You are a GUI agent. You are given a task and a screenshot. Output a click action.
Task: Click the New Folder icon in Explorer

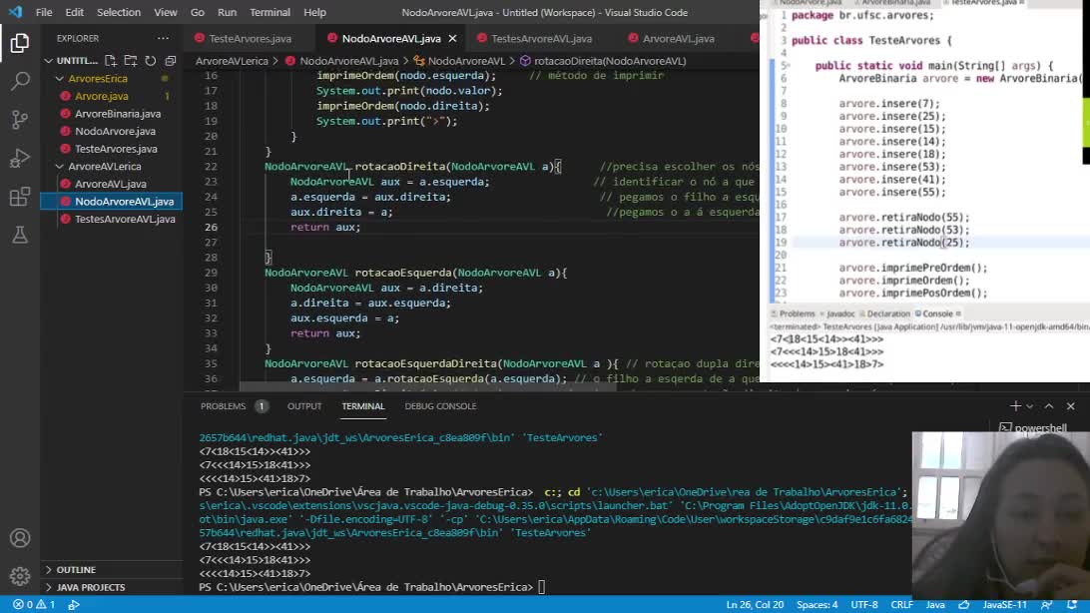[x=131, y=61]
